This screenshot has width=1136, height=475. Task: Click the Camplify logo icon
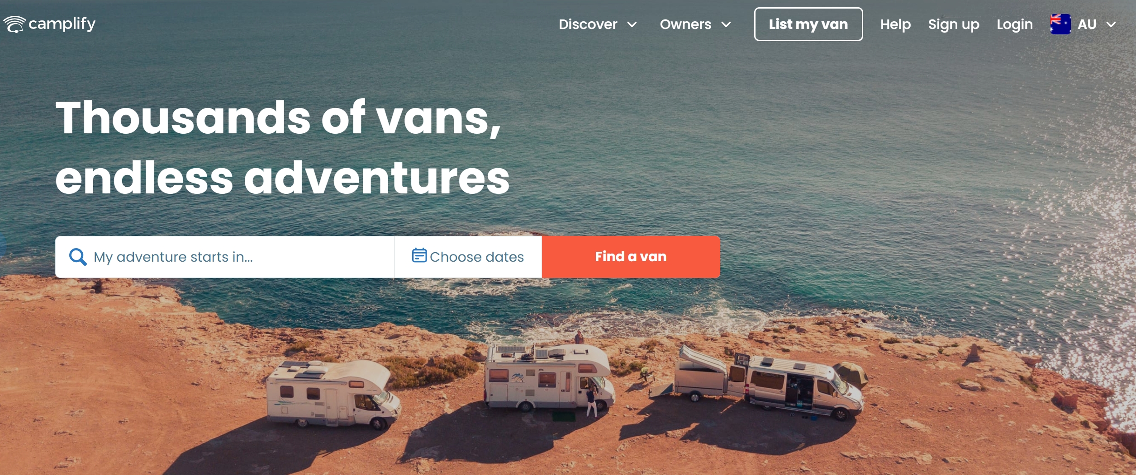point(14,24)
